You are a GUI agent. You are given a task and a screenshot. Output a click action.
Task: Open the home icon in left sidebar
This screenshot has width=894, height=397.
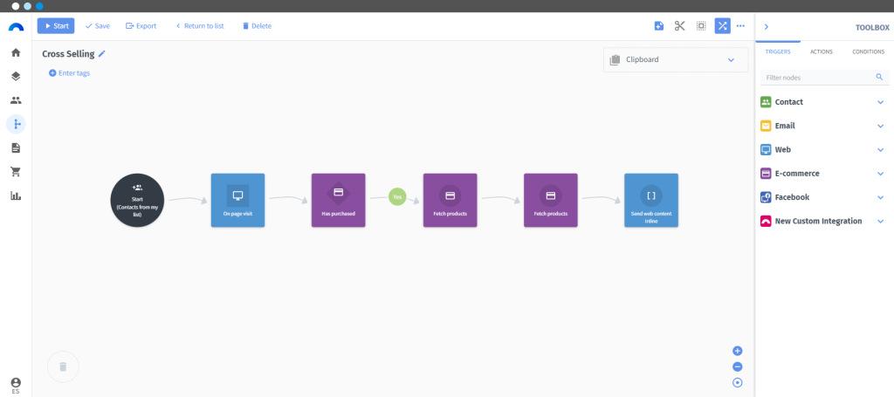click(x=16, y=52)
